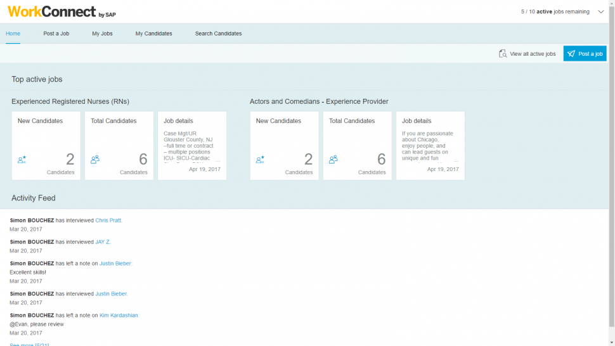Click the WorkConnect by SAP logo
Image resolution: width=615 pixels, height=346 pixels.
point(61,12)
